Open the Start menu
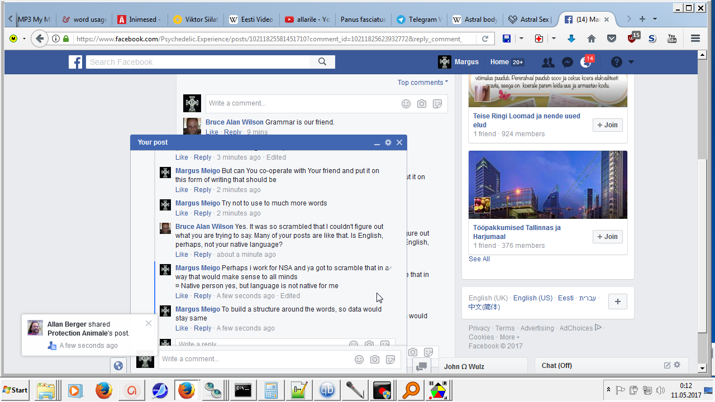Viewport: 715px width, 402px height. 16,390
